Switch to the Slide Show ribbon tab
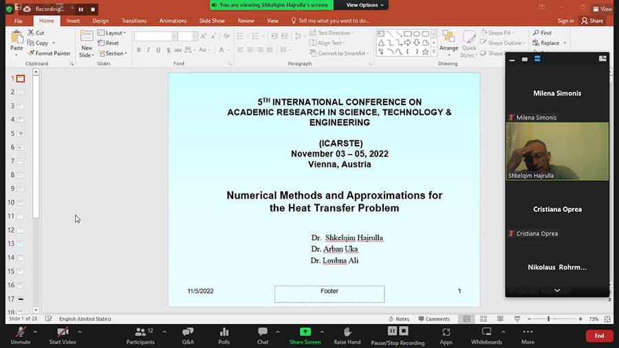619x348 pixels. pyautogui.click(x=212, y=21)
